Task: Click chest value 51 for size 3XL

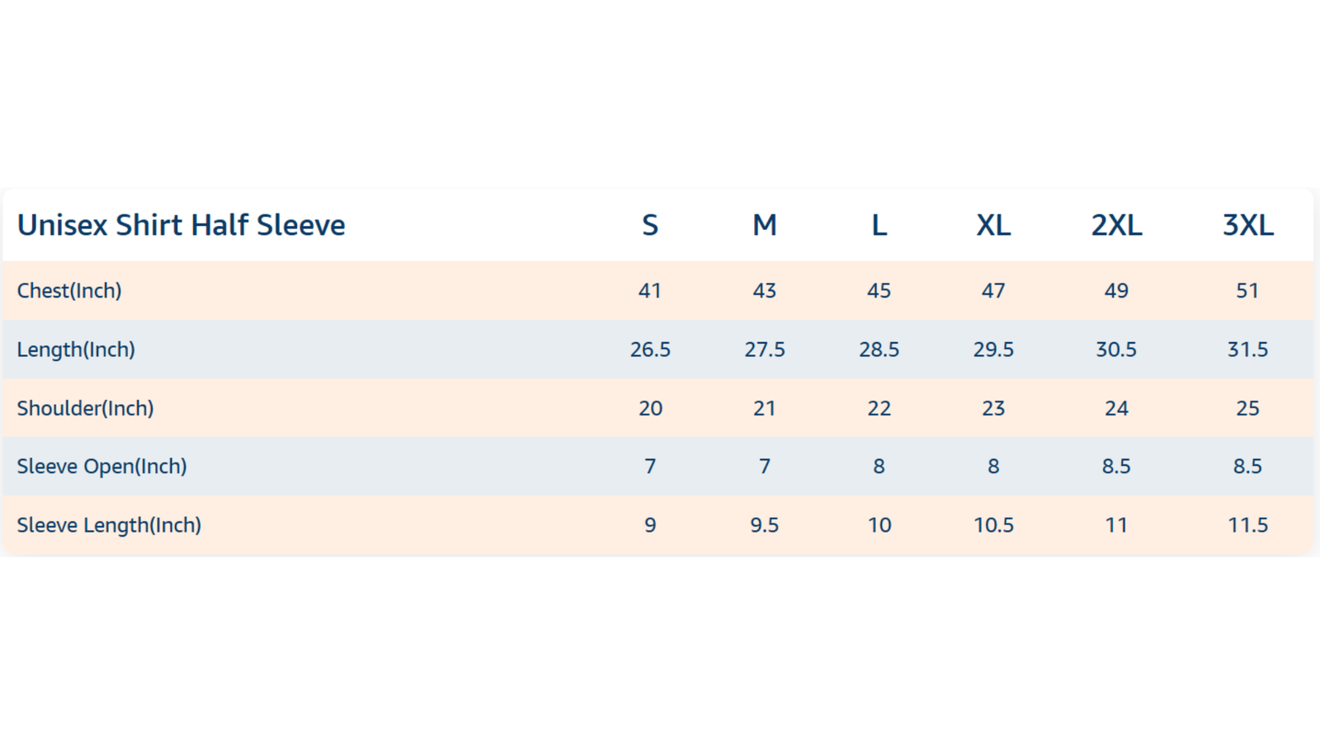Action: pos(1247,290)
